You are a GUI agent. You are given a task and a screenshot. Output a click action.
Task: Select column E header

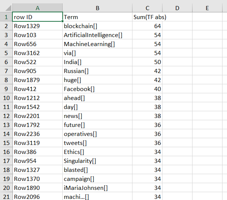pos(207,8)
